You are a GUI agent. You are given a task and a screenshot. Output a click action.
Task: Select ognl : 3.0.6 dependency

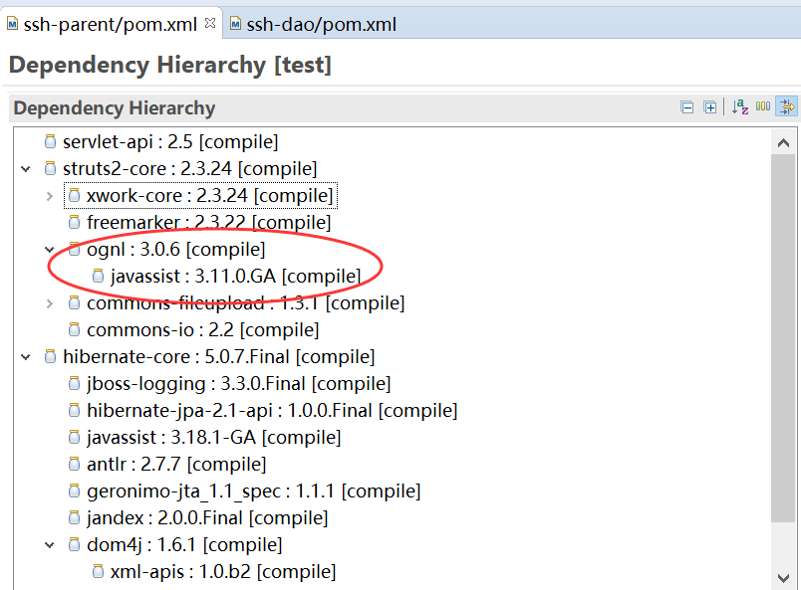click(x=175, y=250)
